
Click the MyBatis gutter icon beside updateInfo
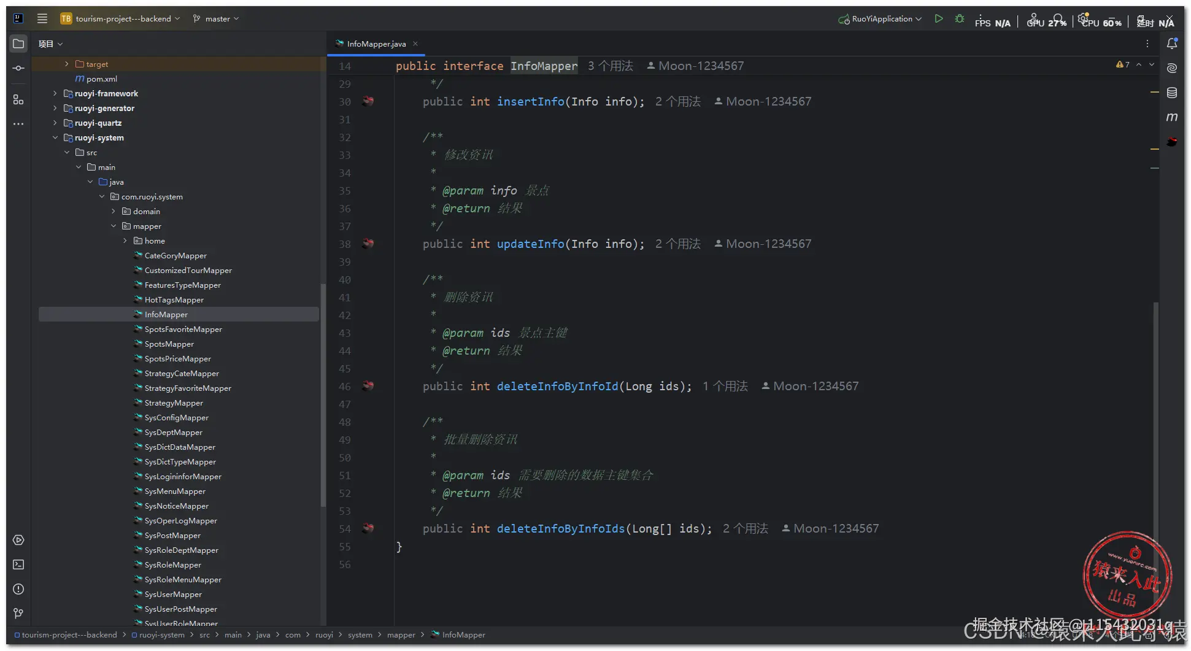pyautogui.click(x=368, y=244)
